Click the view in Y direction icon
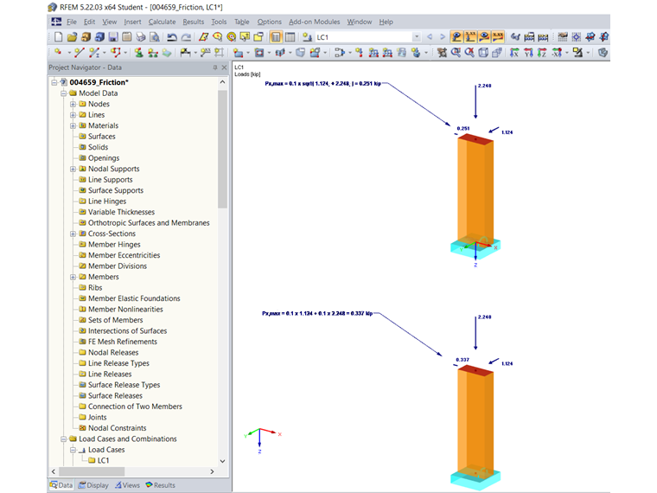Screen dimensions: 657x493 coord(528,53)
